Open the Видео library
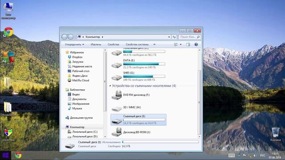Image resolution: width=285 pixels, height=160 pixels. [x=74, y=94]
